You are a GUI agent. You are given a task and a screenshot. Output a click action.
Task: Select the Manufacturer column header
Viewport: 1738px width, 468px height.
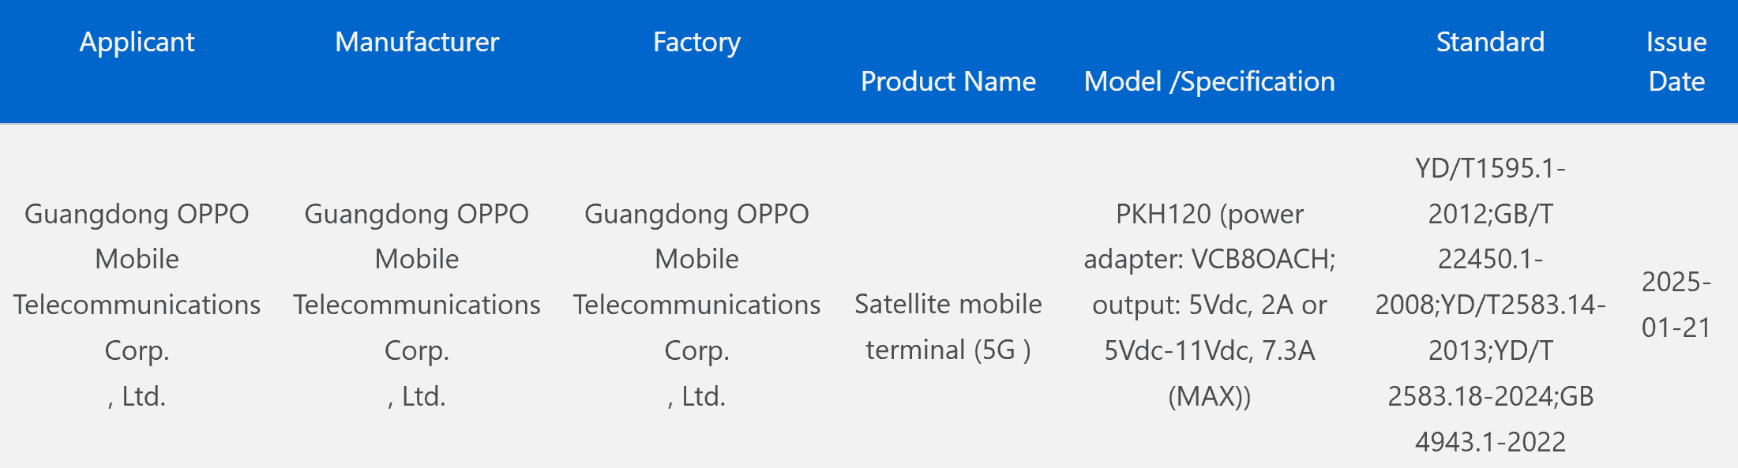(x=417, y=42)
